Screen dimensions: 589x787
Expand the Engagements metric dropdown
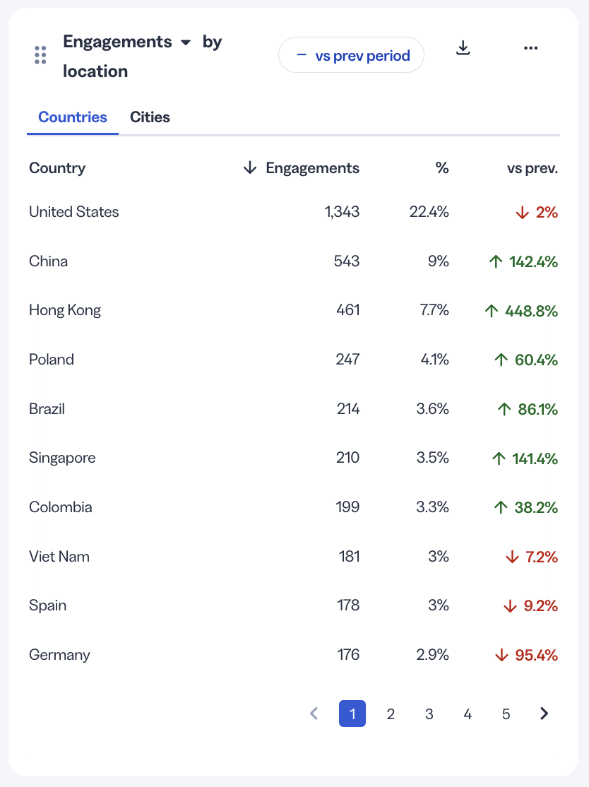(x=186, y=42)
